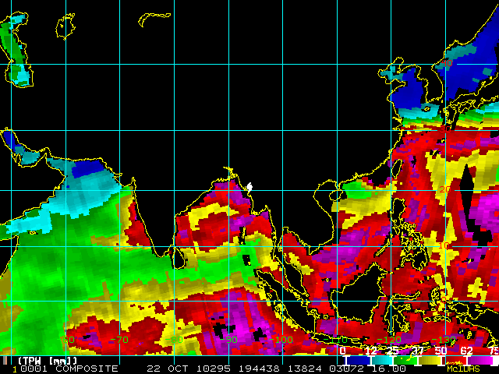
Task: Click the red '10' latitude label
Action: (444, 245)
